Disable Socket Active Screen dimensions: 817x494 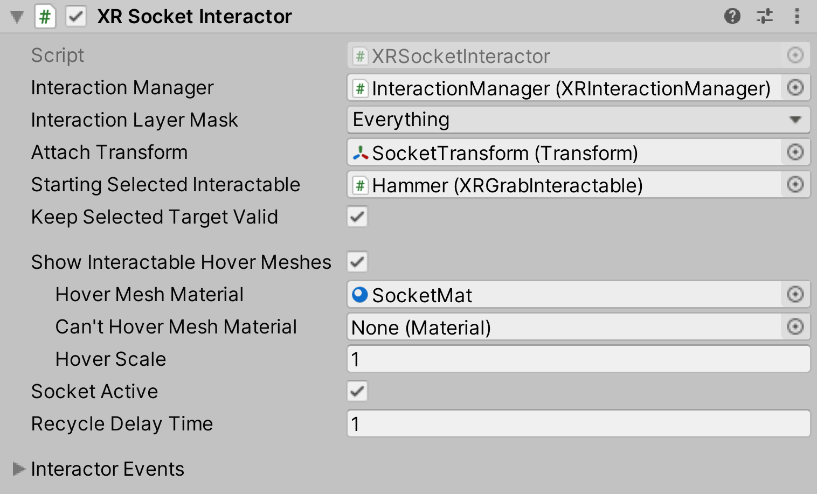point(357,391)
